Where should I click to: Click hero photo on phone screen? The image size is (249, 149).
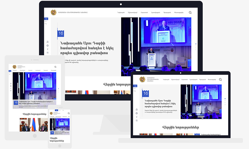tap(60, 124)
